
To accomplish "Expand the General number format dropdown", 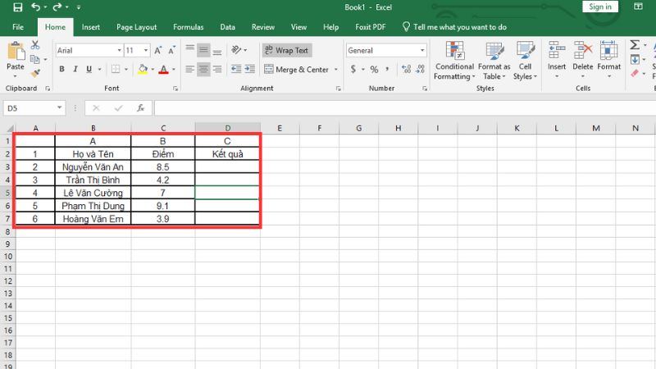I will tap(421, 50).
